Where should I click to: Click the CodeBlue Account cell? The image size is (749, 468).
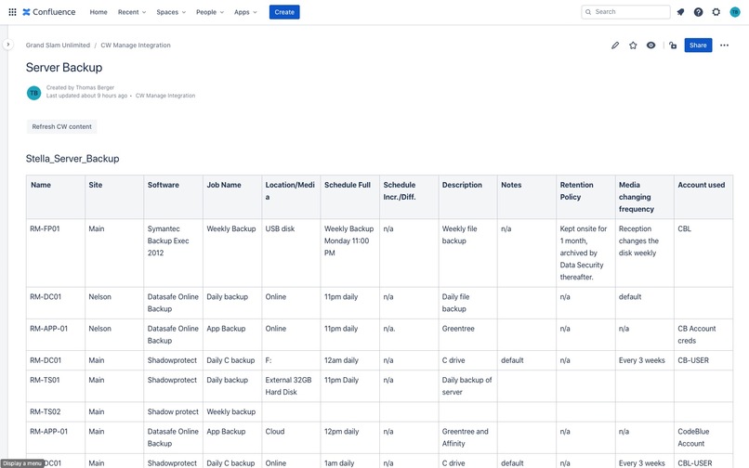pyautogui.click(x=703, y=437)
